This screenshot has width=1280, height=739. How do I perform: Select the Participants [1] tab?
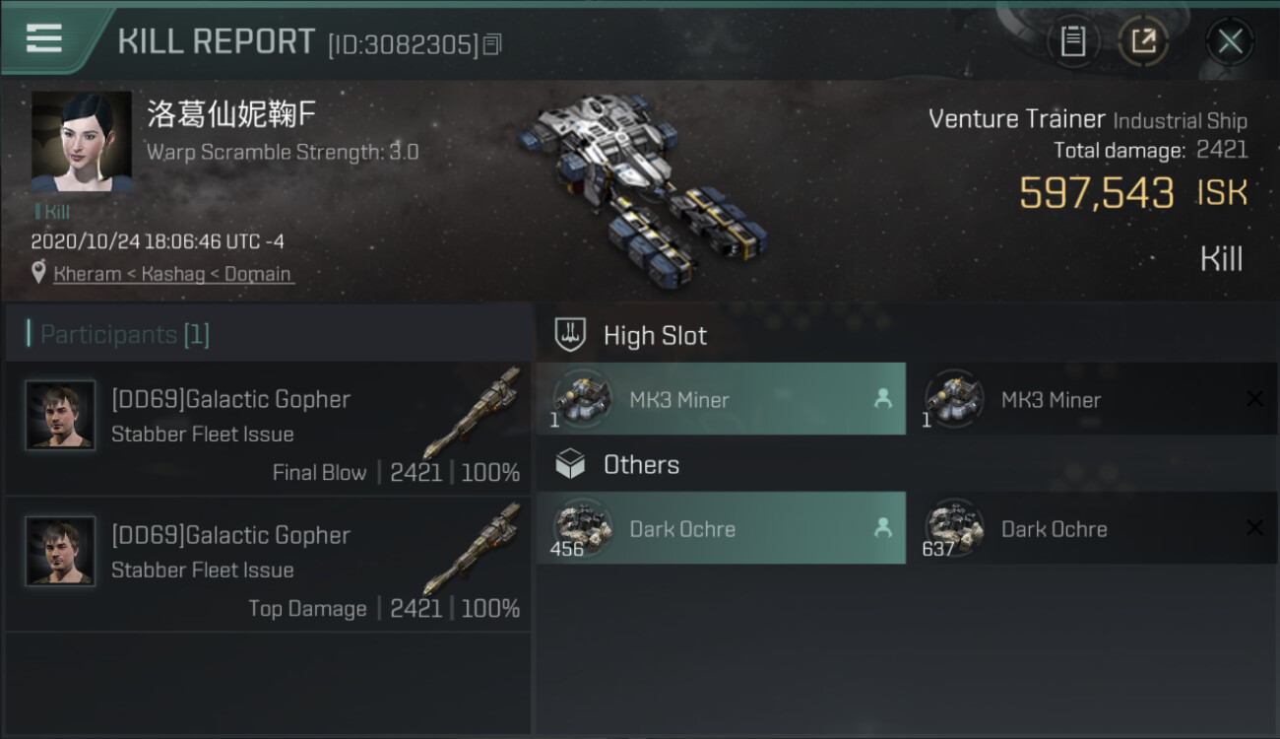[125, 334]
